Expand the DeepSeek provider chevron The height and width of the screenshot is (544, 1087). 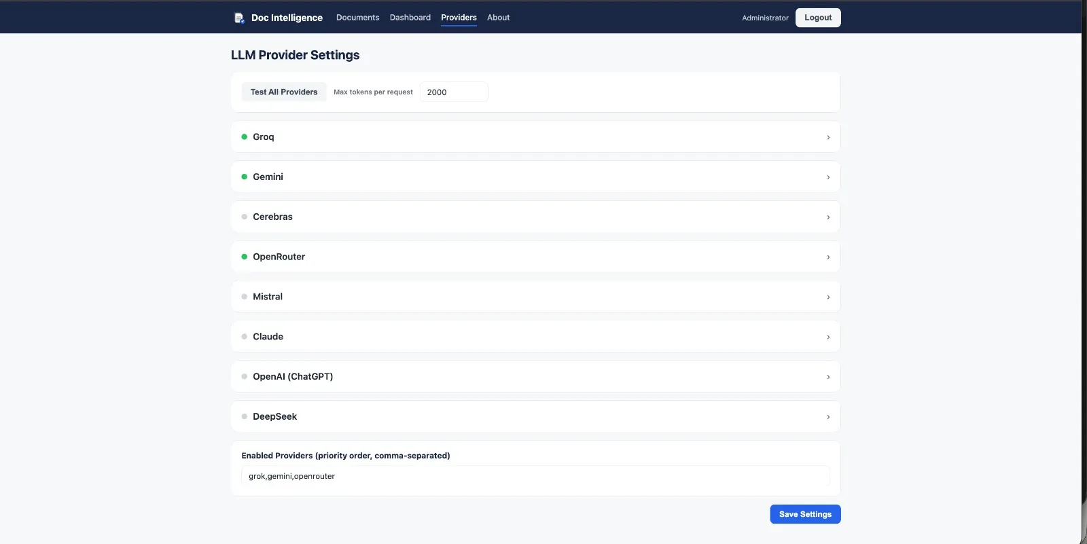click(828, 417)
